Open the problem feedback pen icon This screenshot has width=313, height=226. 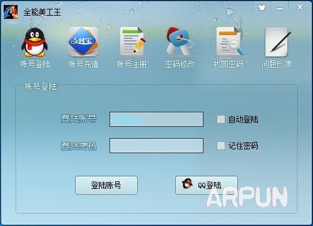coord(277,42)
